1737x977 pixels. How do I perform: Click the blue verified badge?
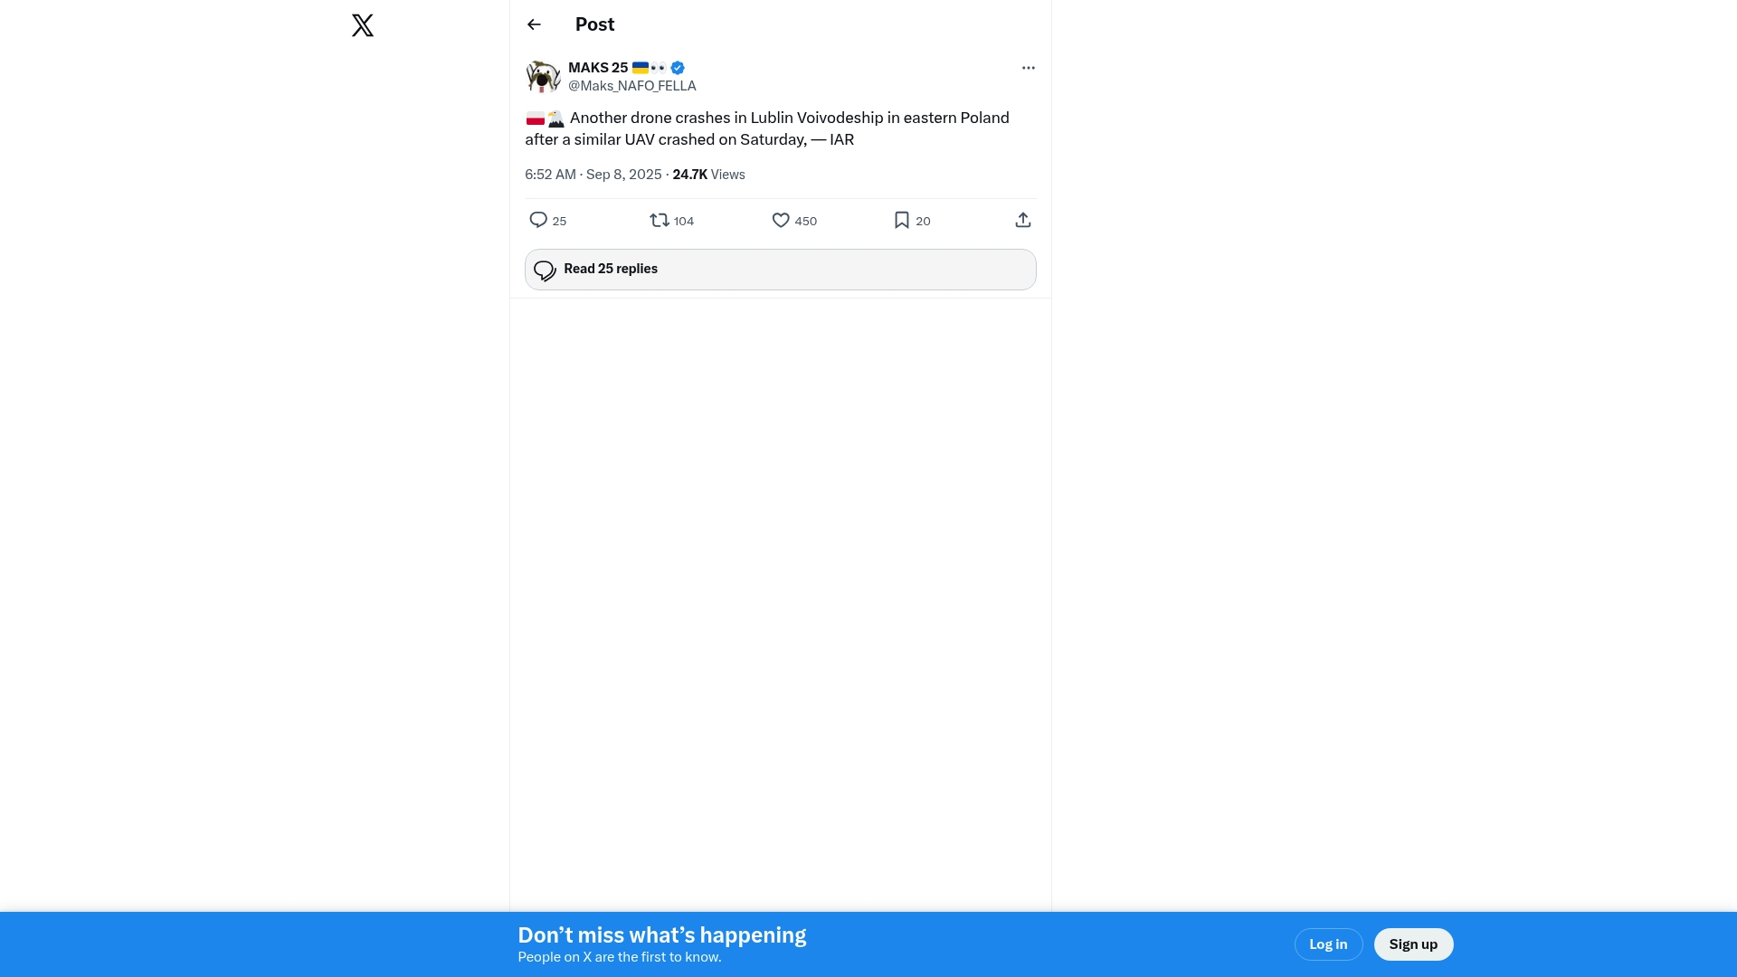coord(678,68)
